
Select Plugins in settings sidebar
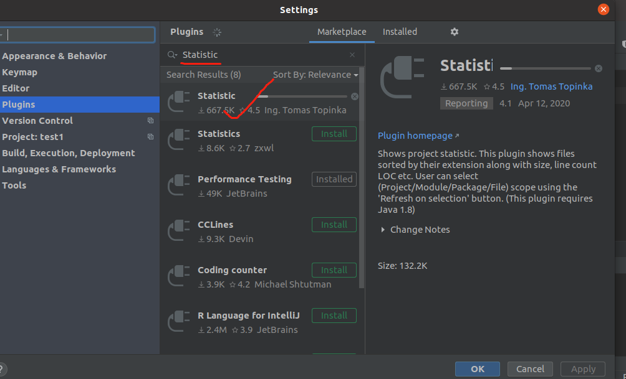tap(80, 105)
